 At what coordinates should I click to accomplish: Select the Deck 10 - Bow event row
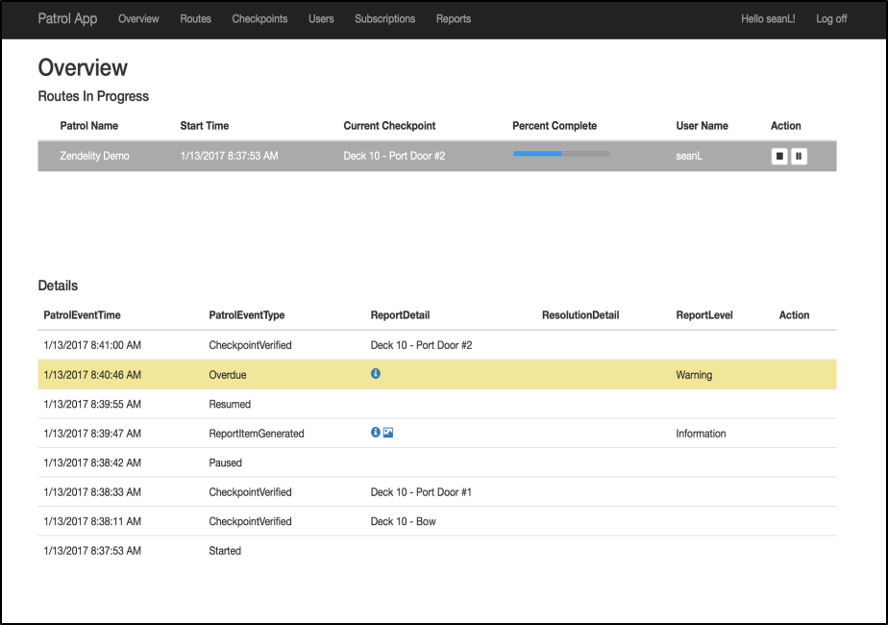tap(437, 521)
